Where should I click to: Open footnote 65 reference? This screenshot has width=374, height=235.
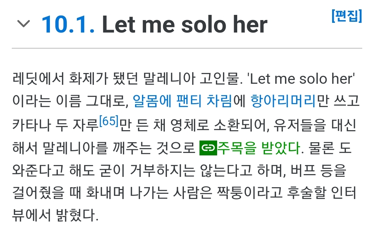pyautogui.click(x=109, y=121)
